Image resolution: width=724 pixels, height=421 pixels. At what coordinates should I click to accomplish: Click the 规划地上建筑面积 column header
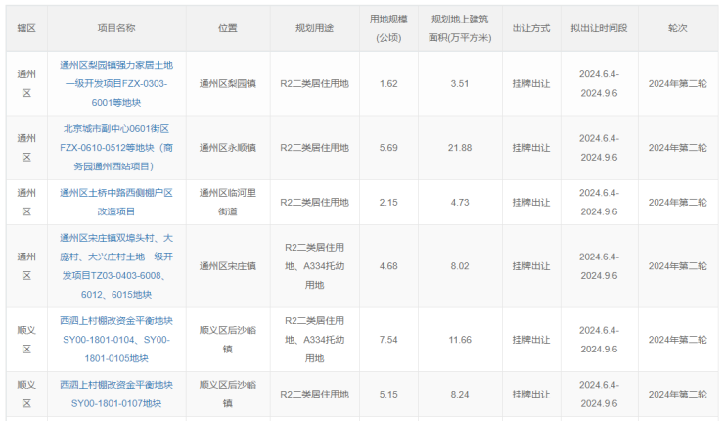click(460, 28)
